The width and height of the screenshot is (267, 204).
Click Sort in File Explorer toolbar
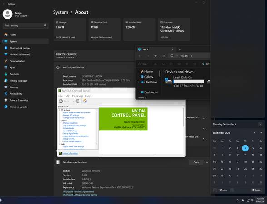pyautogui.click(x=206, y=64)
